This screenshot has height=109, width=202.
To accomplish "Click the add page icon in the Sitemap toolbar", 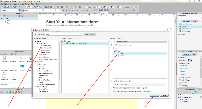I will [2, 16].
